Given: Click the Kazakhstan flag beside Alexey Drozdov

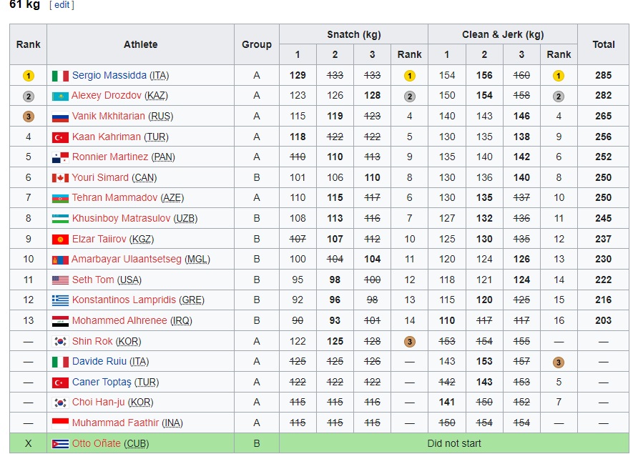Looking at the screenshot, I should [x=60, y=96].
